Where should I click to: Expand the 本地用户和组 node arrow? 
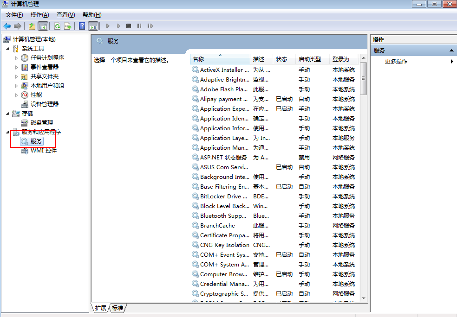tap(16, 86)
